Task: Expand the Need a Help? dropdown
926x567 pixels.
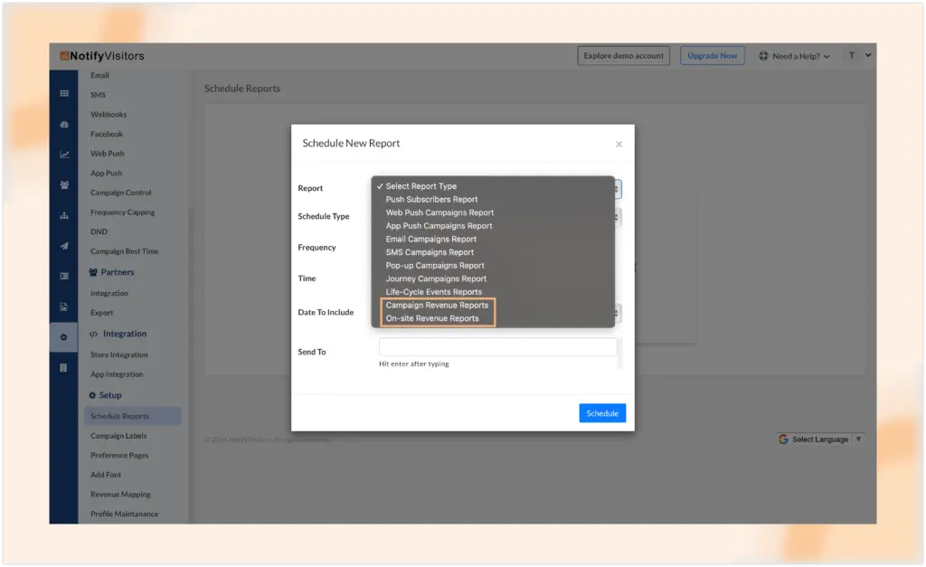Action: point(794,56)
